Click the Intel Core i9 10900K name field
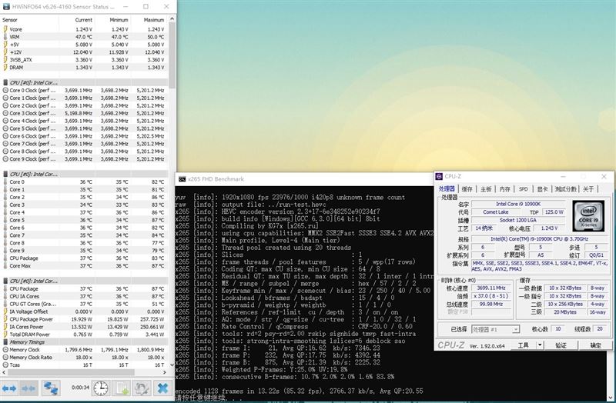Image resolution: width=616 pixels, height=403 pixels. click(x=518, y=204)
